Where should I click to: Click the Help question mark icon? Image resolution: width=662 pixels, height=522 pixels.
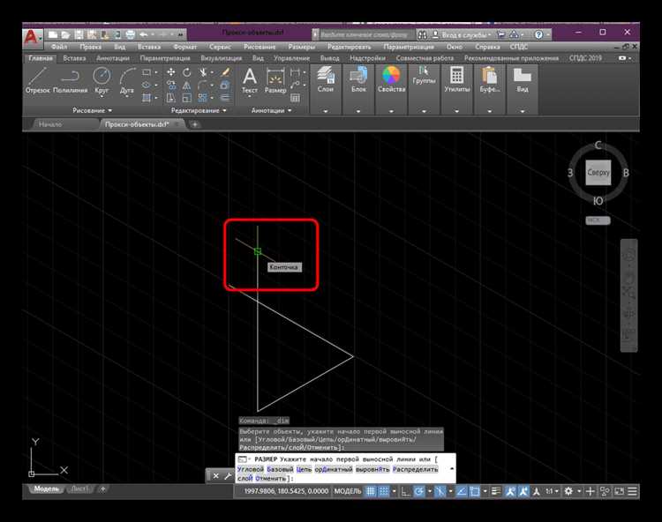coord(538,34)
